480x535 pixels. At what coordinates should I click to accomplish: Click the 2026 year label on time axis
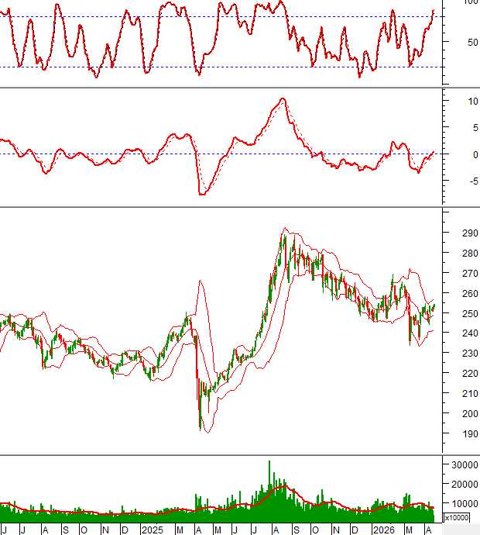pos(382,530)
